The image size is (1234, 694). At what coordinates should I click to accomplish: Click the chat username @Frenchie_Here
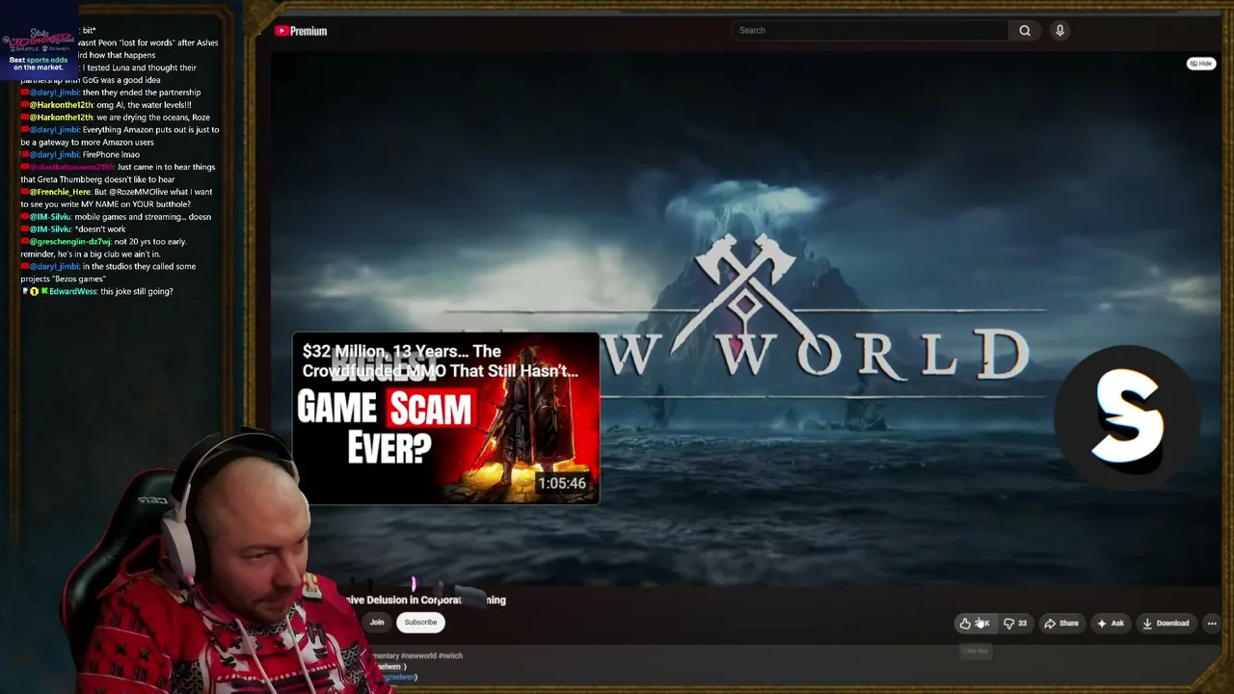[60, 192]
